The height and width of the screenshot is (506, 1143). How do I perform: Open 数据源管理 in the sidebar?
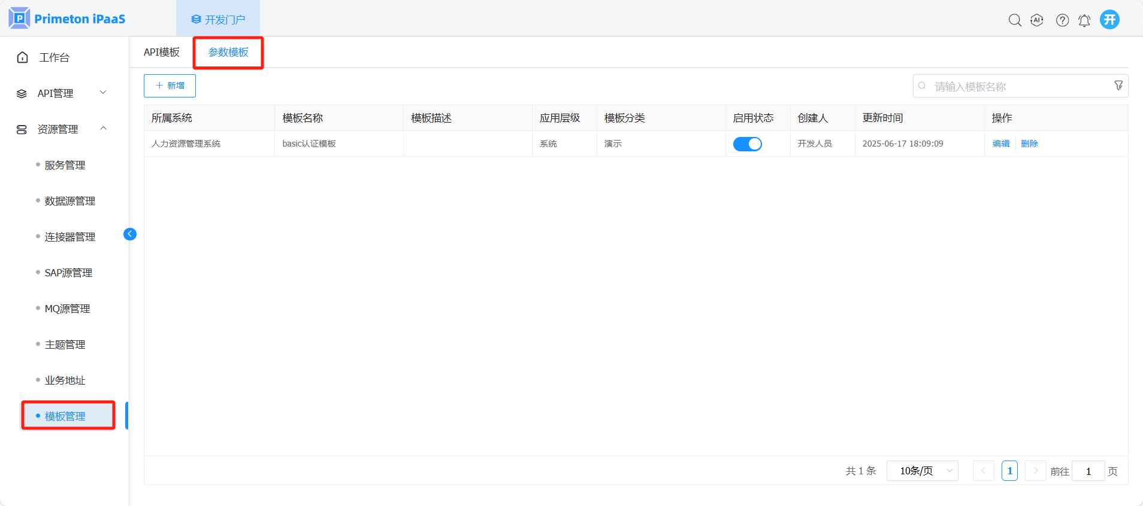pyautogui.click(x=69, y=201)
